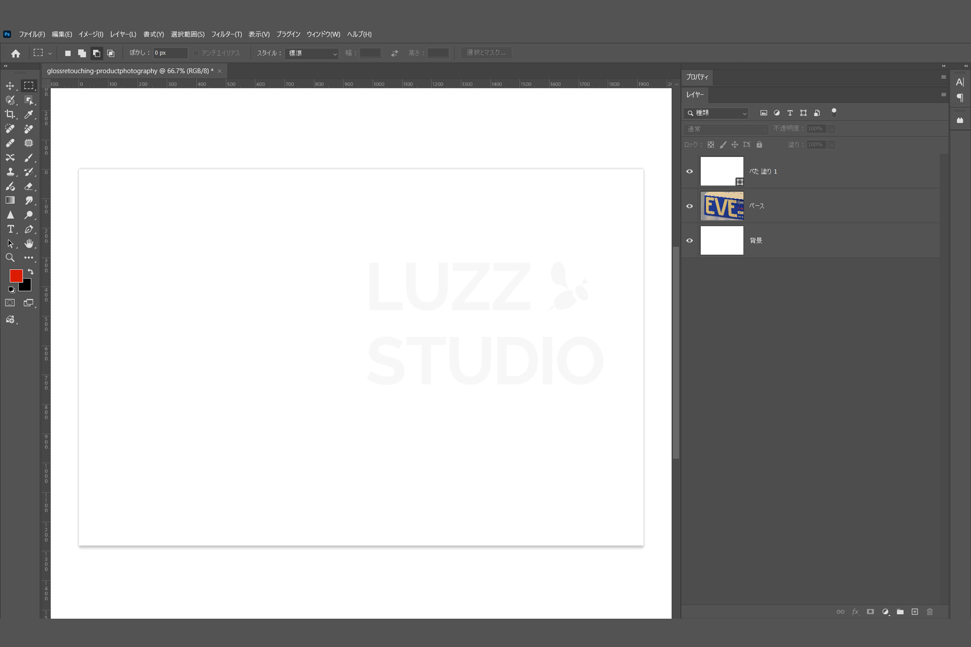Expand the 種類 layer filter dropdown
Image resolution: width=971 pixels, height=647 pixels.
tap(716, 113)
